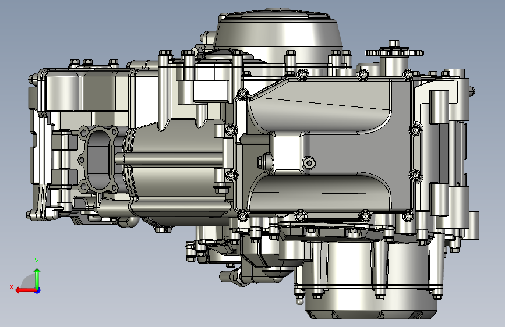Select the large bolted side cover plate
This screenshot has width=505, height=327.
[x=325, y=145]
